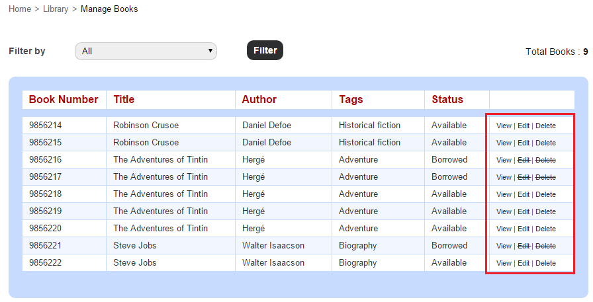View borrowed book 9856216
This screenshot has width=593, height=302.
point(504,160)
